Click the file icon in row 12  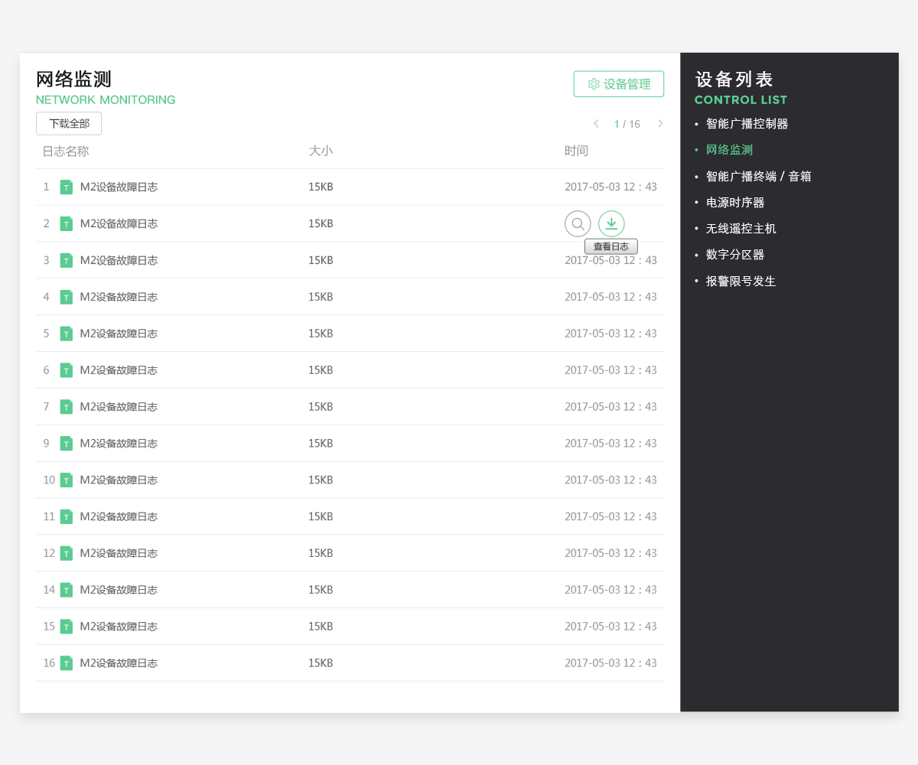pos(67,553)
